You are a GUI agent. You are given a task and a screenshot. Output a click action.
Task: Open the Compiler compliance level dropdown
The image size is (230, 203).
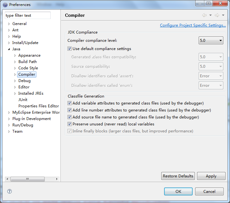pos(211,40)
